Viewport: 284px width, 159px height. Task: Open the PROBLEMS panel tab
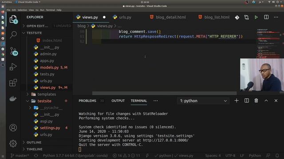tap(87, 101)
